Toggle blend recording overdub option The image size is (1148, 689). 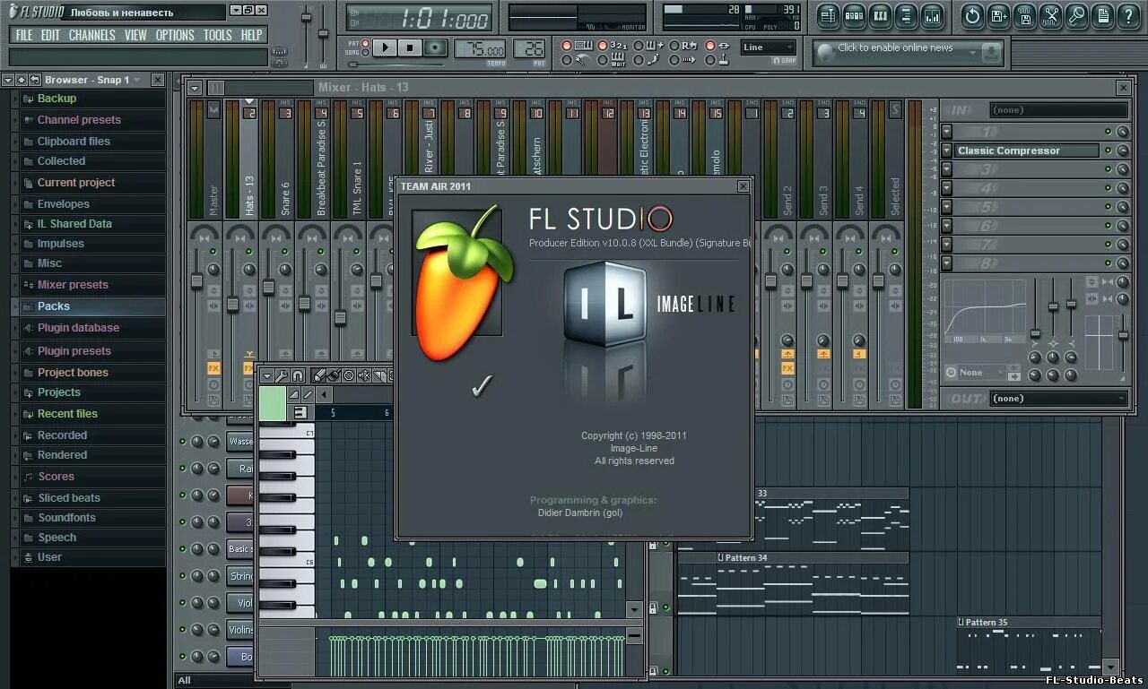pos(639,46)
